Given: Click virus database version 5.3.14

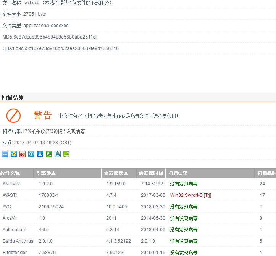Looking at the screenshot, I should click(x=113, y=230).
